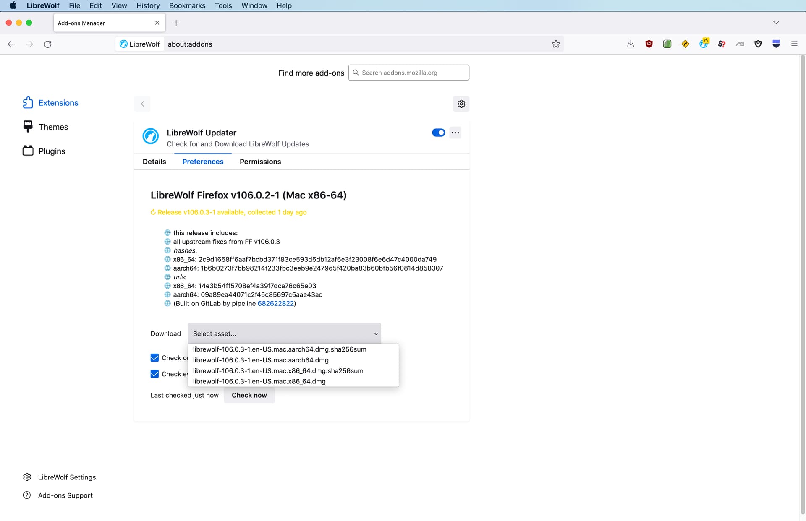Reload the current page

click(48, 44)
